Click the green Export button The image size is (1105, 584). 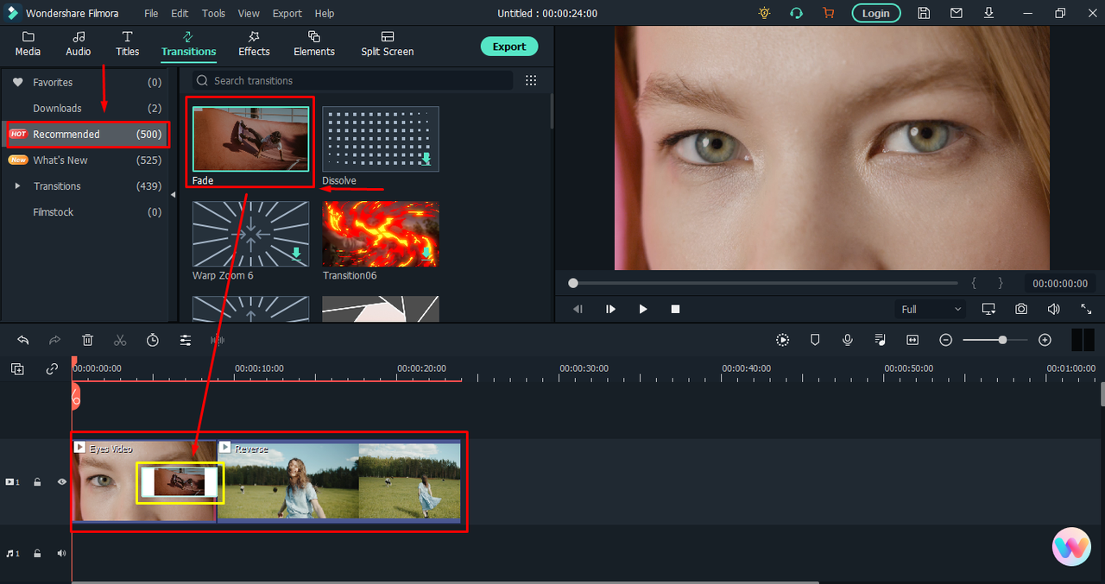508,47
